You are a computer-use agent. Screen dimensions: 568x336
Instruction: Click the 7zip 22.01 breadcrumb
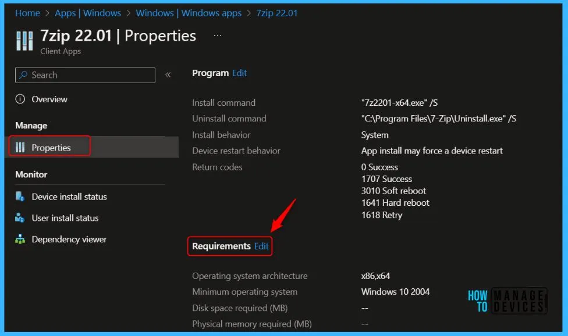tap(277, 13)
